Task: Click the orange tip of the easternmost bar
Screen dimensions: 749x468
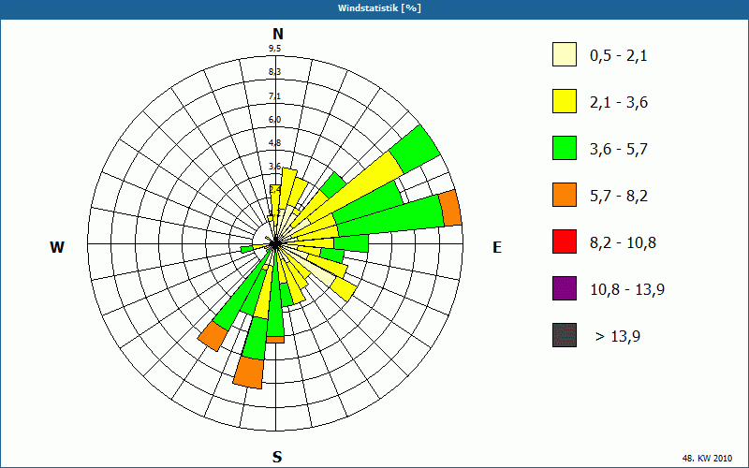Action: [x=450, y=208]
